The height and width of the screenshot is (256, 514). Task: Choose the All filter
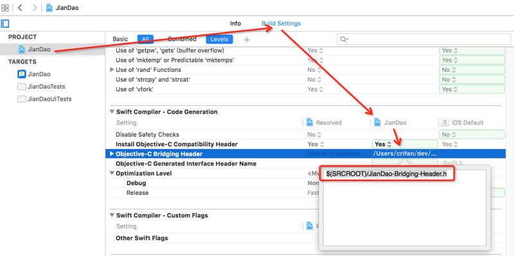(x=145, y=39)
